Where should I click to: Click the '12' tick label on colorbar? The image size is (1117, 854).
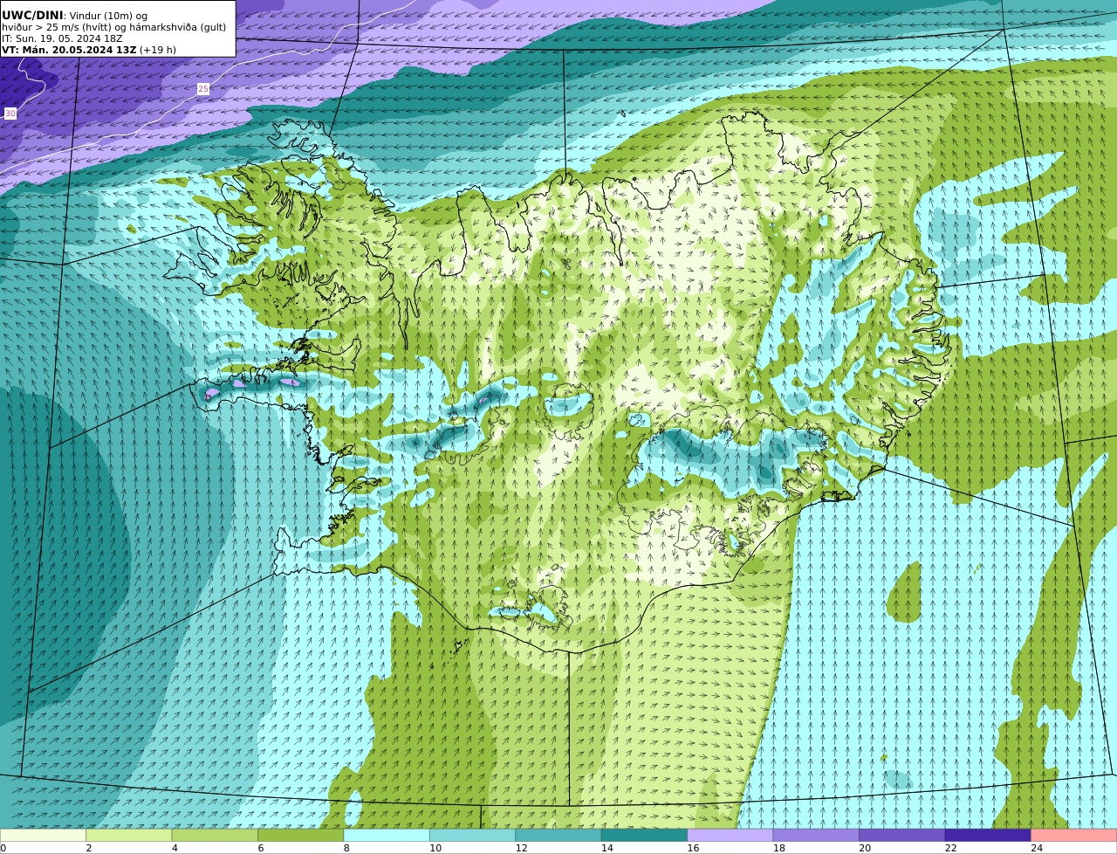tap(521, 848)
